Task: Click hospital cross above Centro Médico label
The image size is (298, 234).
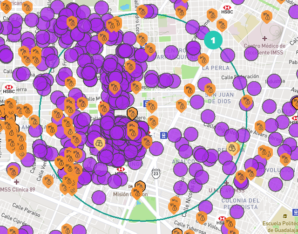Action: [x=264, y=39]
